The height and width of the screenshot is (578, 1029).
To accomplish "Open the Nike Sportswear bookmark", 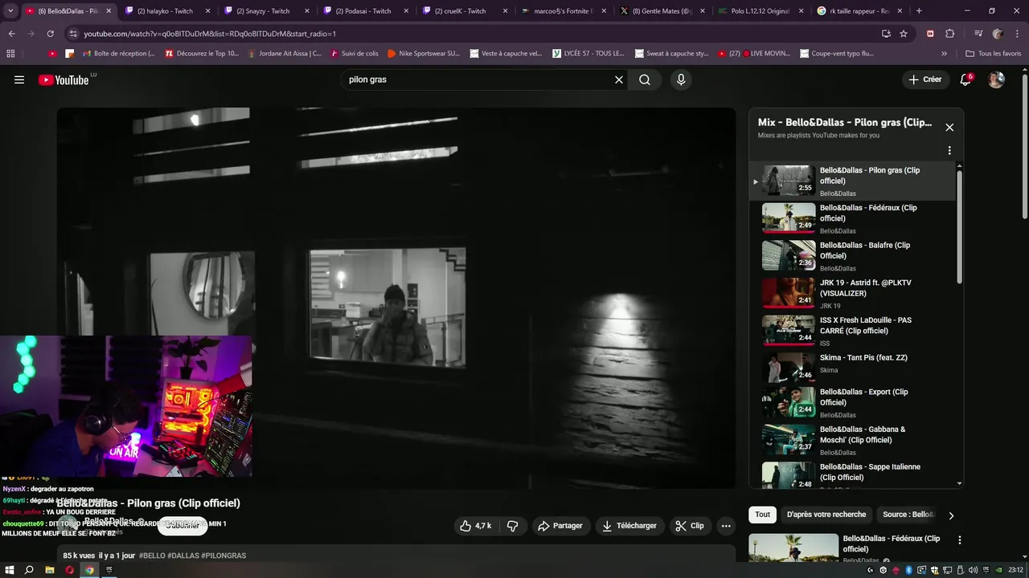I will [423, 54].
